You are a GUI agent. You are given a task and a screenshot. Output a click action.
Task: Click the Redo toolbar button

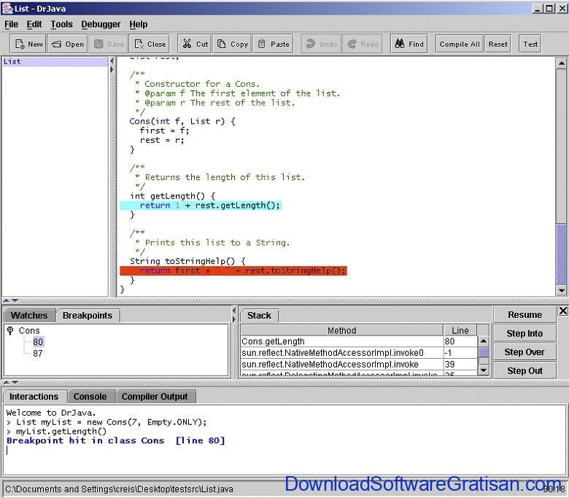(363, 44)
